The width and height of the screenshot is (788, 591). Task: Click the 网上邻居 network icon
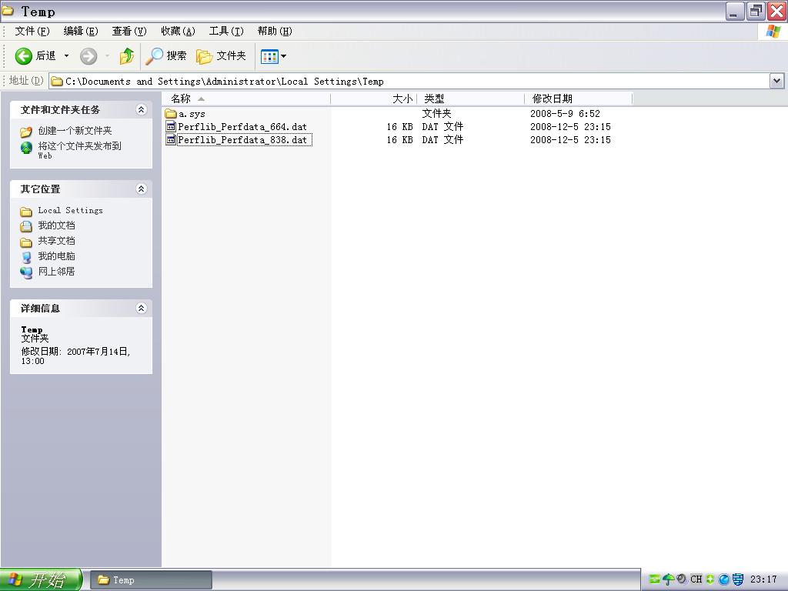pos(26,272)
